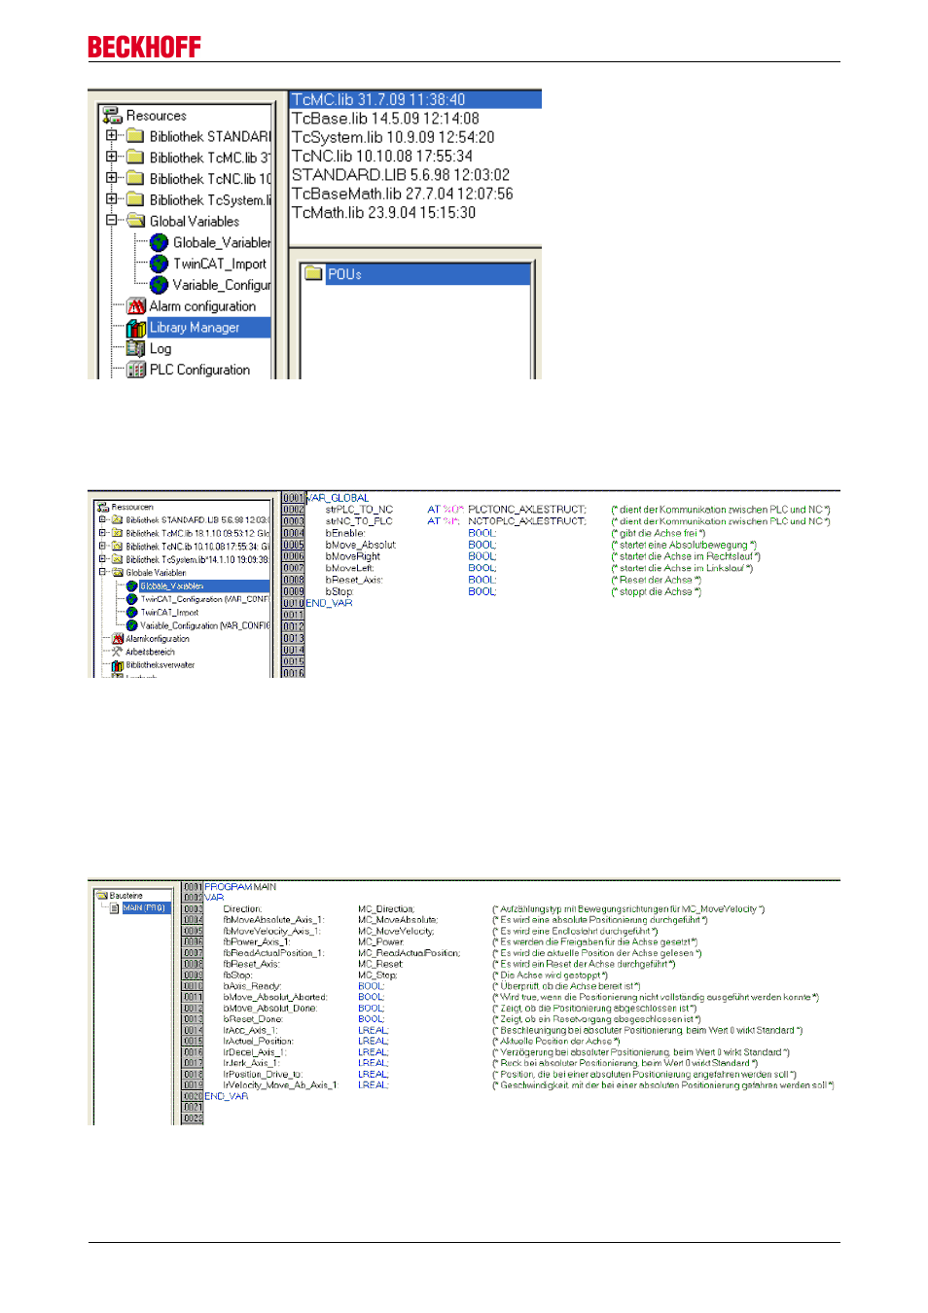This screenshot has width=928, height=1313.
Task: Click the globe icon beside Variable_Configuration in first tree
Action: pyautogui.click(x=159, y=285)
